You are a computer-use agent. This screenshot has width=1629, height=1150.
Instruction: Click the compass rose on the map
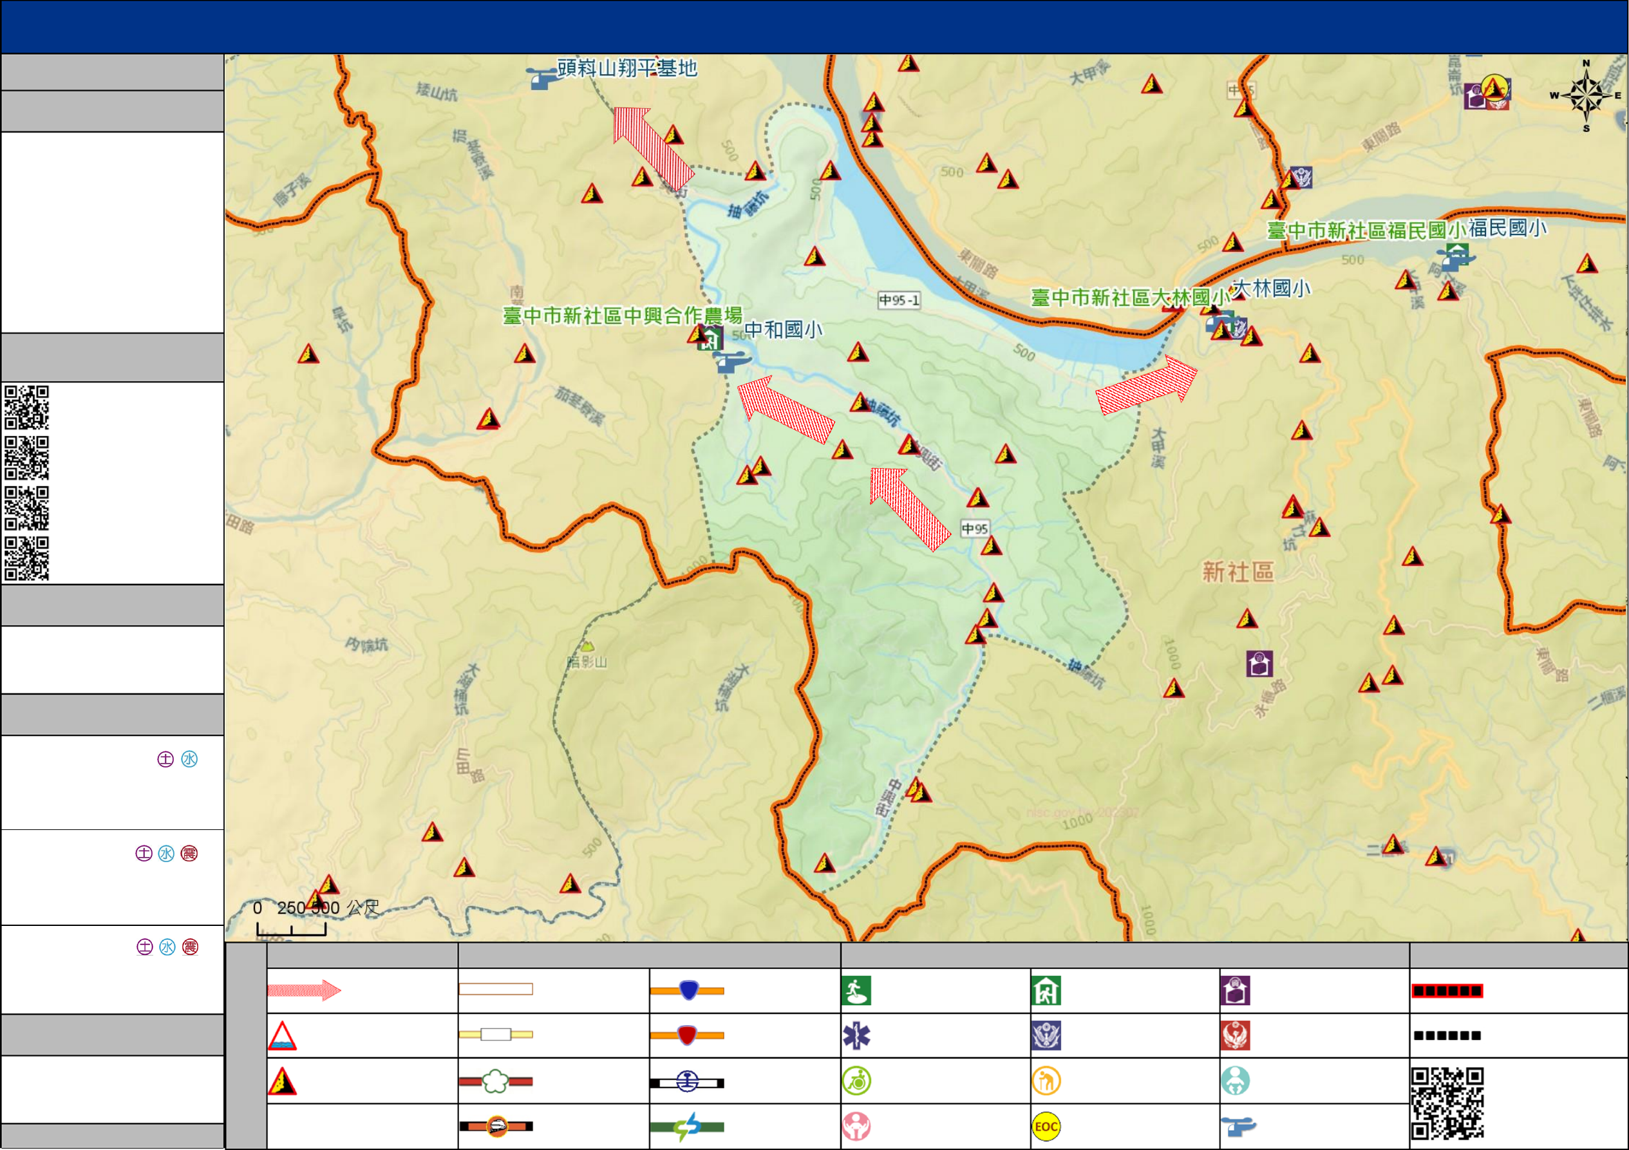[1587, 96]
